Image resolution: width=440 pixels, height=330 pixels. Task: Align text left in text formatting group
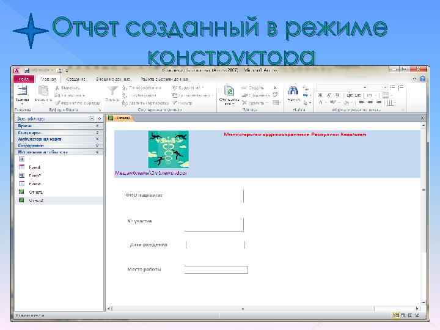point(362,103)
